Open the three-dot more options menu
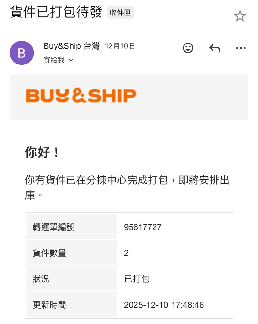The height and width of the screenshot is (324, 258). [241, 48]
